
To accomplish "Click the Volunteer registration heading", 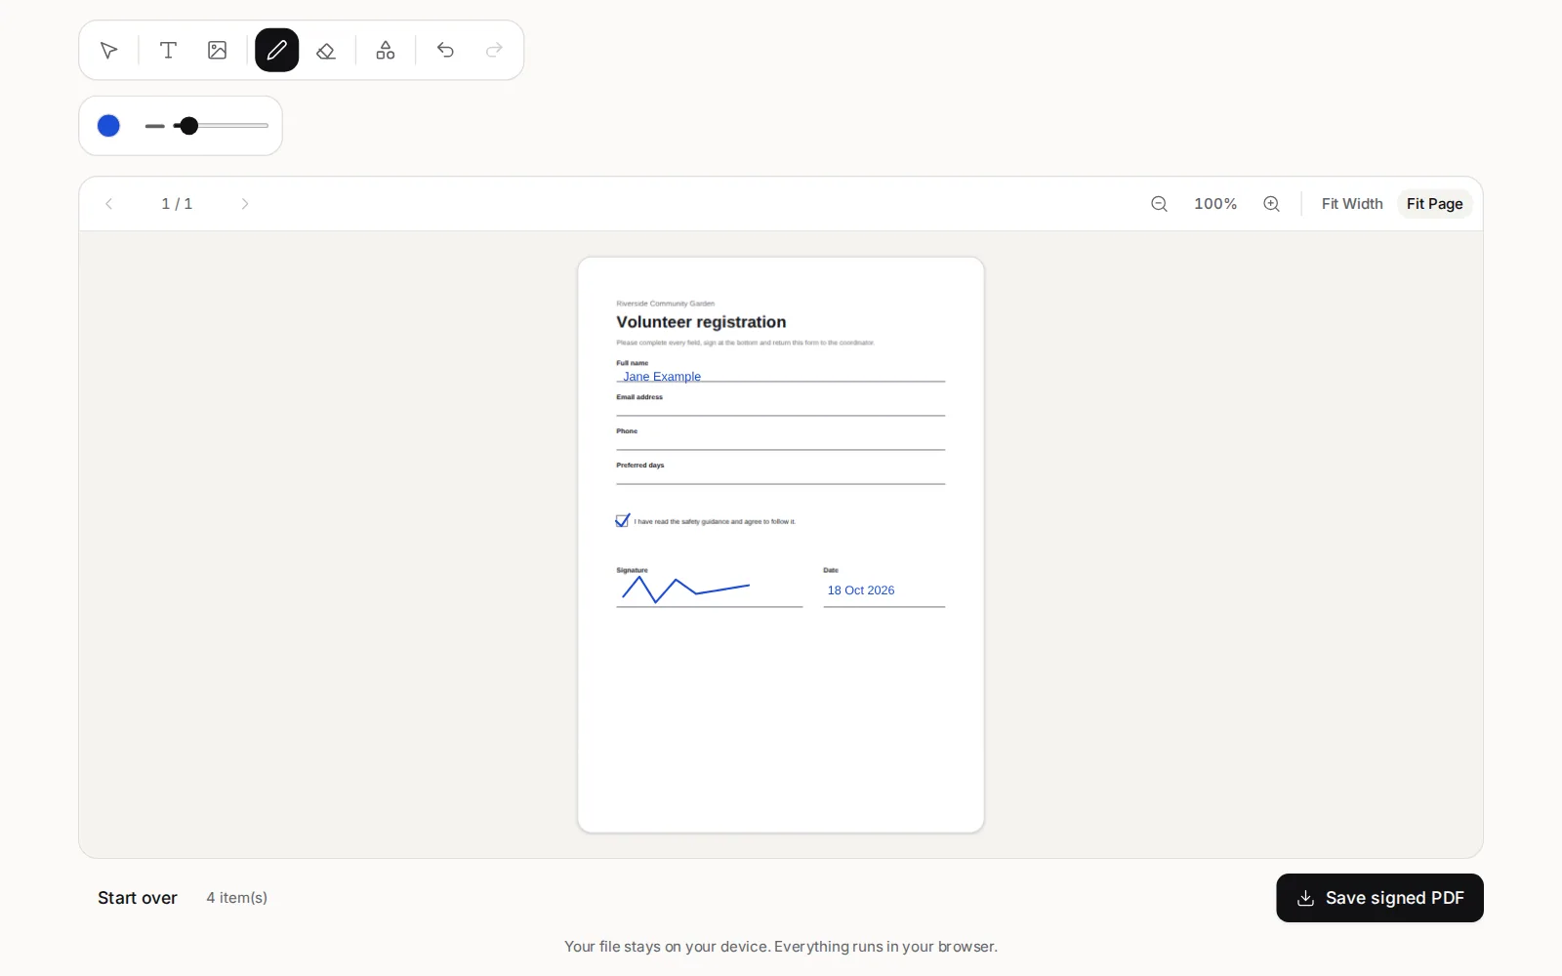I will click(x=701, y=322).
